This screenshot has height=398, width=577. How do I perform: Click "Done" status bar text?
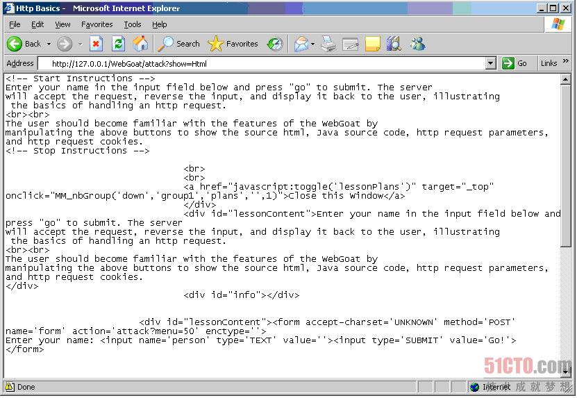click(26, 387)
